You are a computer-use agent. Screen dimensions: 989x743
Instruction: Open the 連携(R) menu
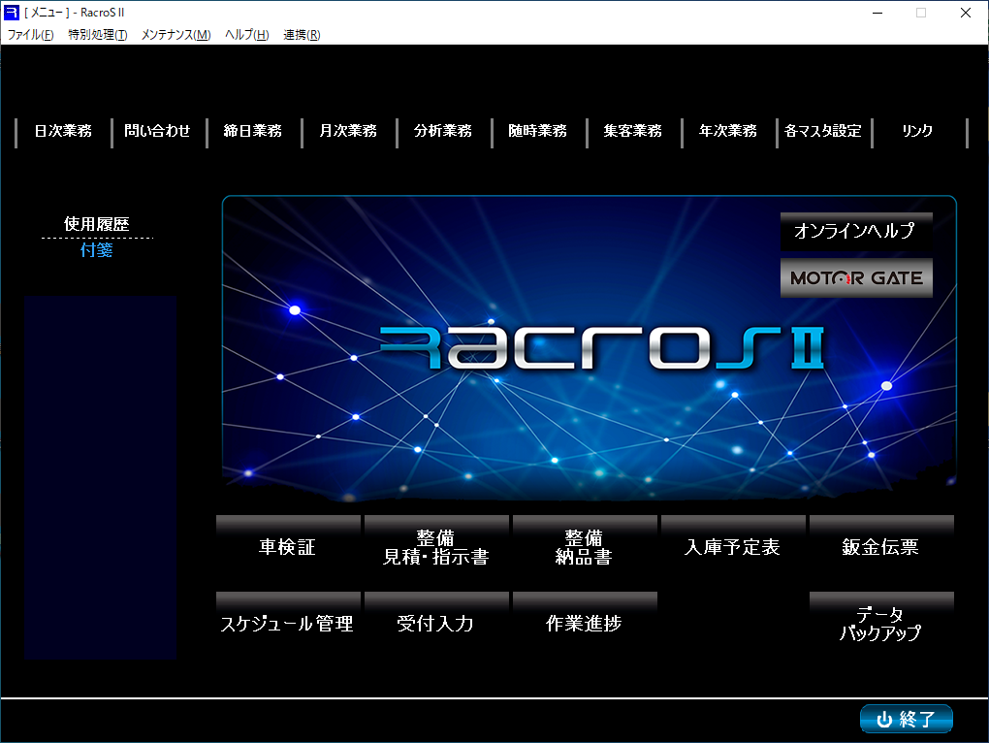point(302,35)
